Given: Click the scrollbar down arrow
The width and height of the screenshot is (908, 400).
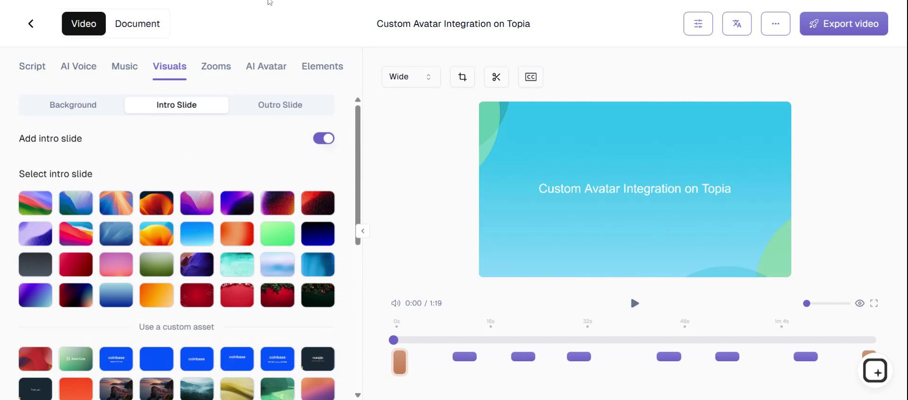Looking at the screenshot, I should [358, 395].
